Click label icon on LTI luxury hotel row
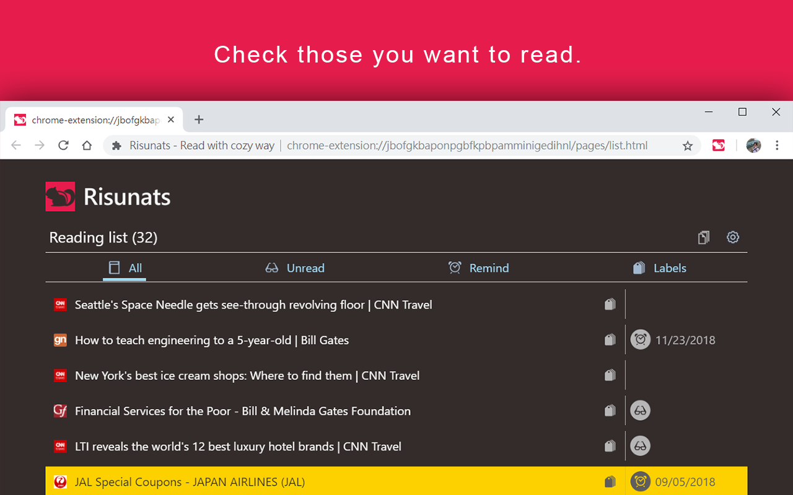 click(610, 445)
